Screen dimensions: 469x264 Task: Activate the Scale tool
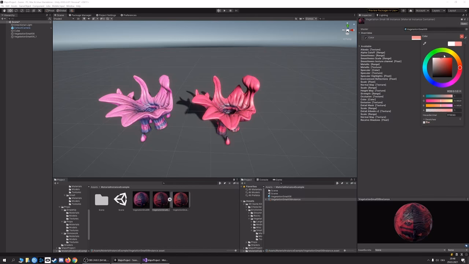click(x=22, y=10)
